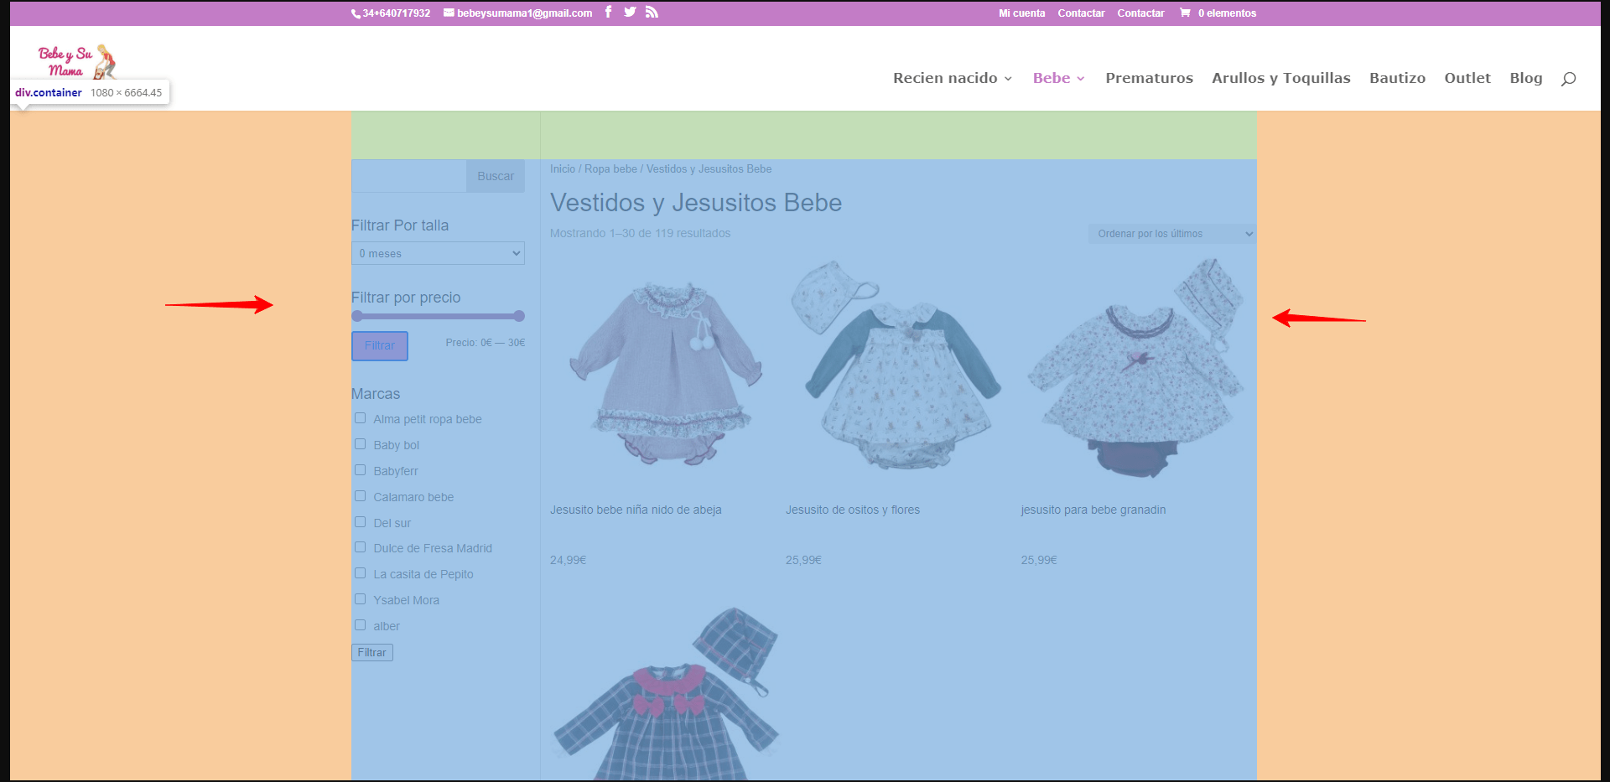Click the Buscar button
This screenshot has width=1610, height=782.
[496, 176]
